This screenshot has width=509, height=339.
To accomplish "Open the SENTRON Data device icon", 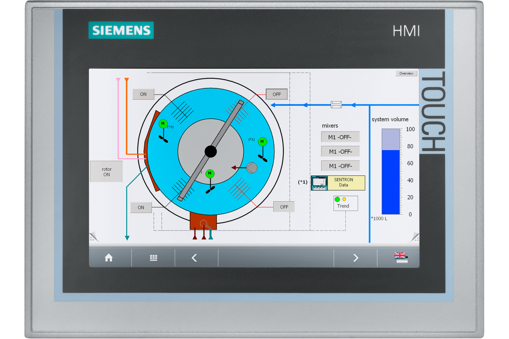I will click(319, 183).
